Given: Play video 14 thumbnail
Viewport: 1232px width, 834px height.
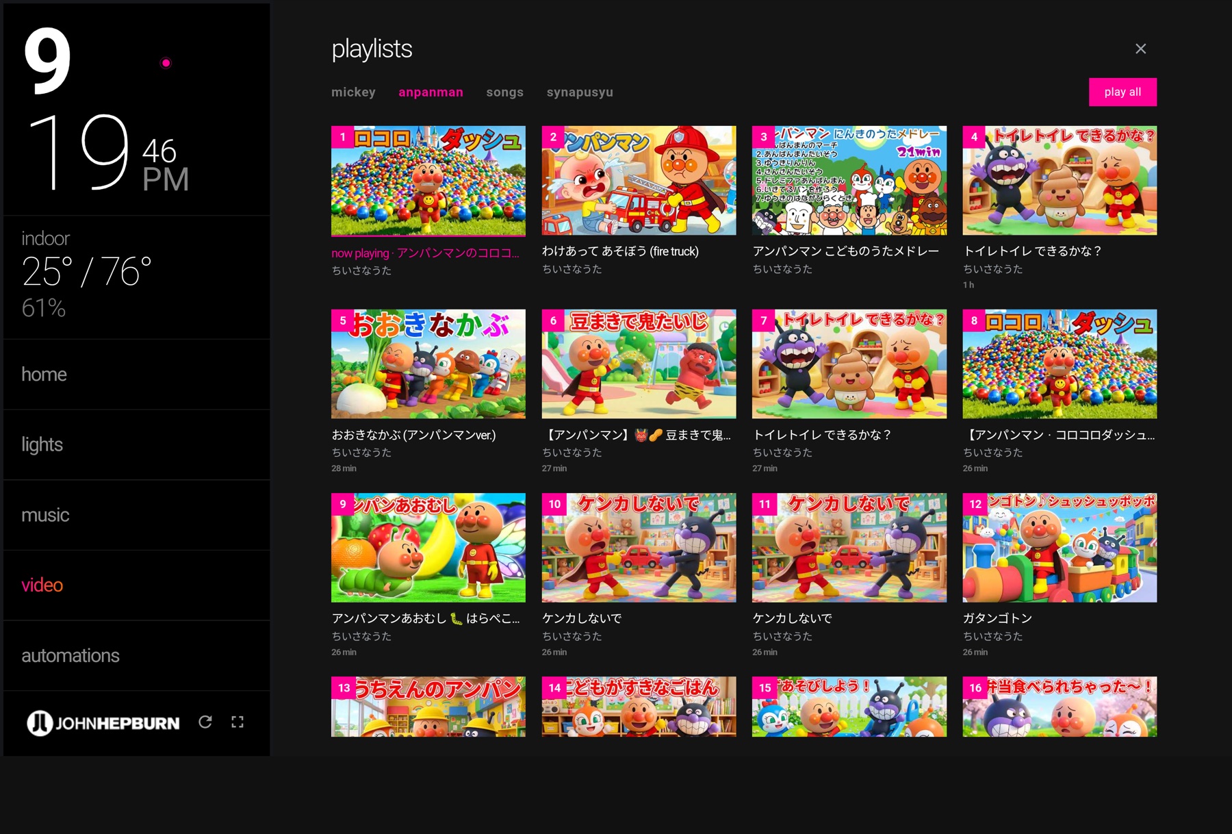Looking at the screenshot, I should pyautogui.click(x=639, y=707).
